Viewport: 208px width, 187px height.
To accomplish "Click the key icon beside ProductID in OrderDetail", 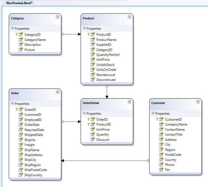I will click(x=88, y=124).
